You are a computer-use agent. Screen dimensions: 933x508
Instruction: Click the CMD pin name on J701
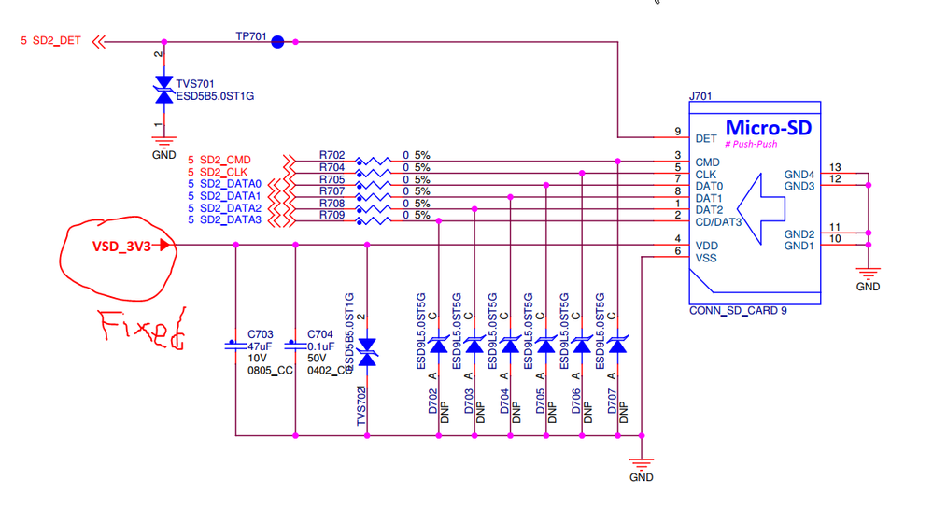tap(708, 162)
